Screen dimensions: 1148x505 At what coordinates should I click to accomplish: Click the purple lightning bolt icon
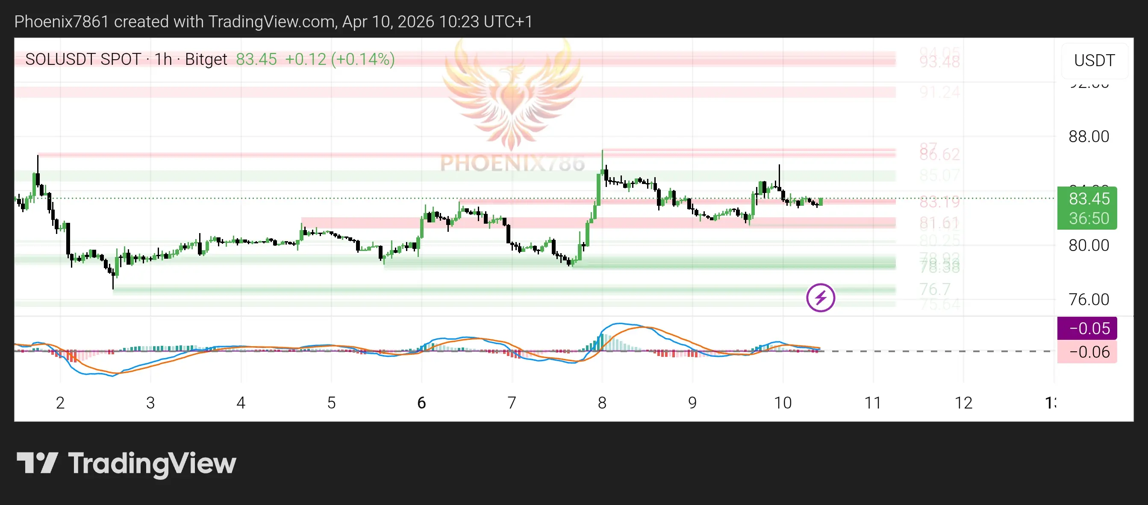click(820, 297)
